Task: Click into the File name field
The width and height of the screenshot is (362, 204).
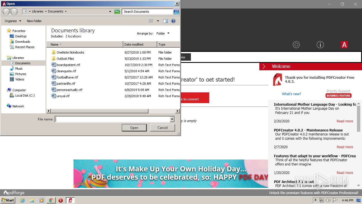Action: coord(113,119)
